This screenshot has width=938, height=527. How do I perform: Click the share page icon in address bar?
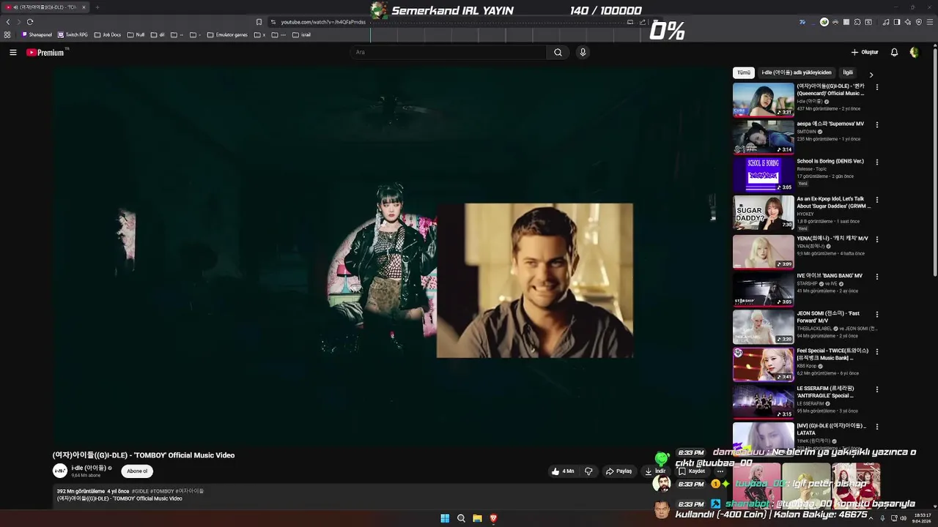pos(643,22)
